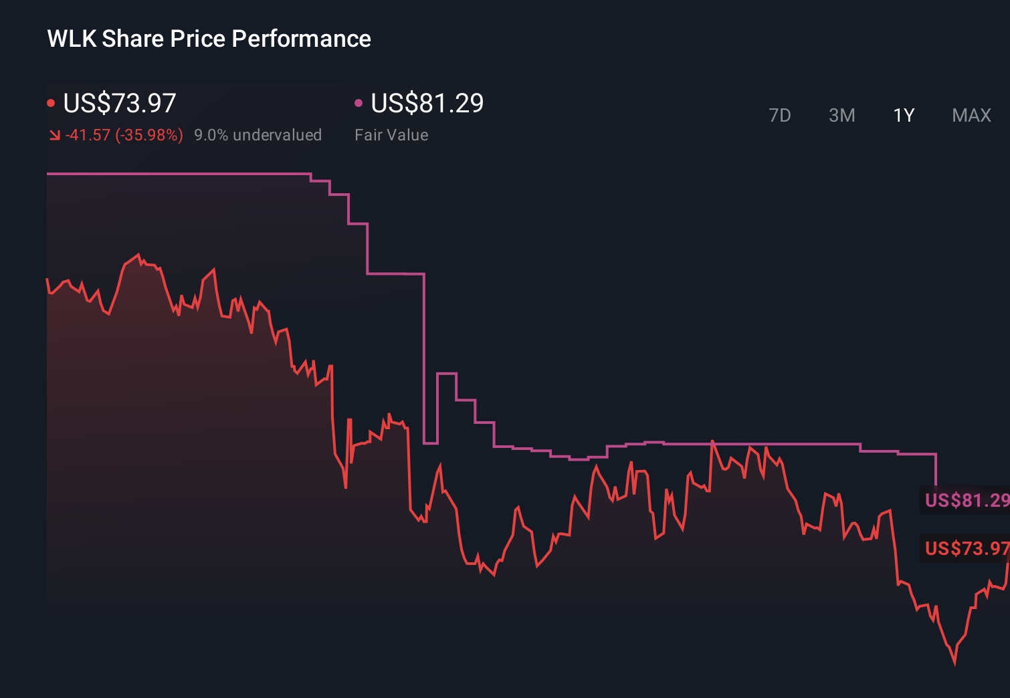Click the US$81.29 heading price
Screen dimensions: 1010x698
(427, 104)
